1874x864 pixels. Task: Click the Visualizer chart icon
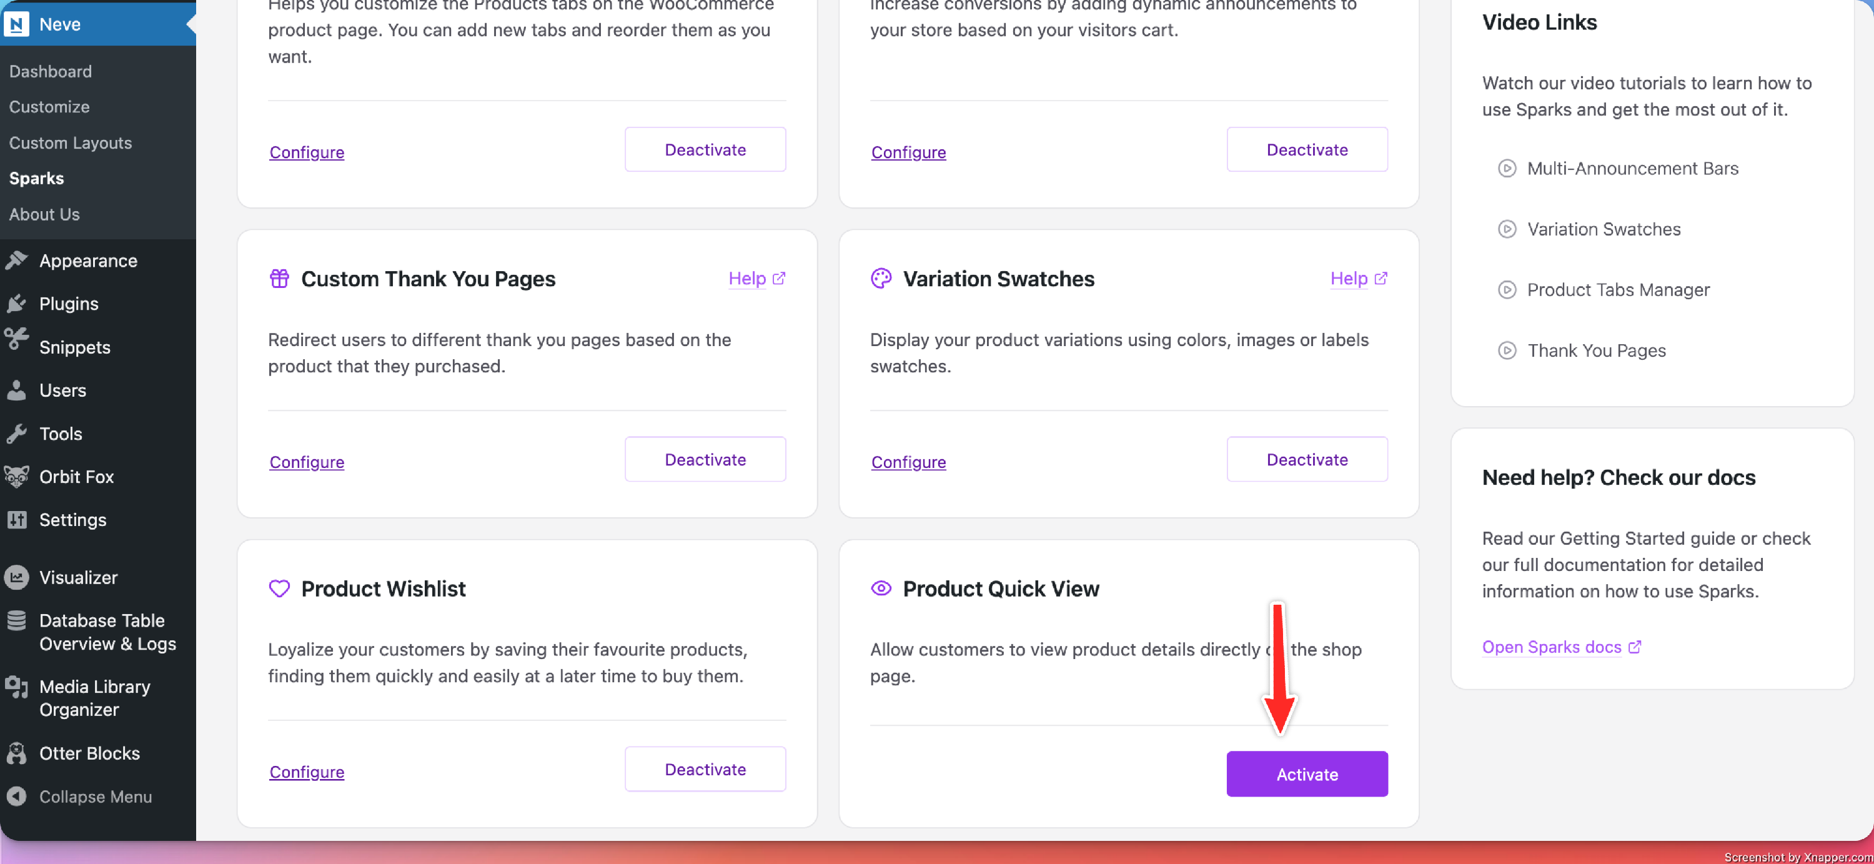(x=16, y=577)
